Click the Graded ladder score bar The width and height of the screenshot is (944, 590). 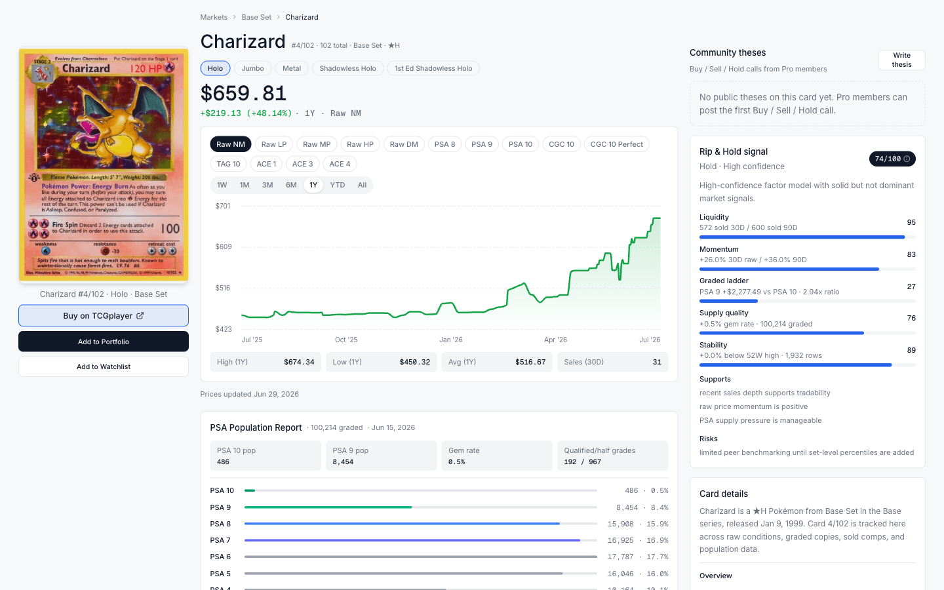(808, 301)
